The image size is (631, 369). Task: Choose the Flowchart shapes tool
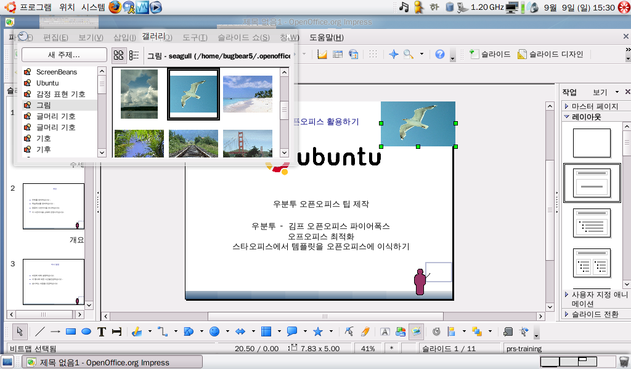[x=266, y=331]
